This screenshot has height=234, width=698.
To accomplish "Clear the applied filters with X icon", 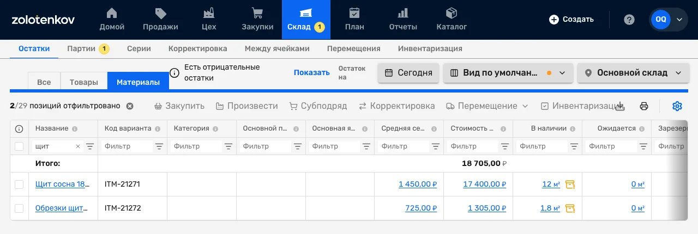I will [130, 106].
